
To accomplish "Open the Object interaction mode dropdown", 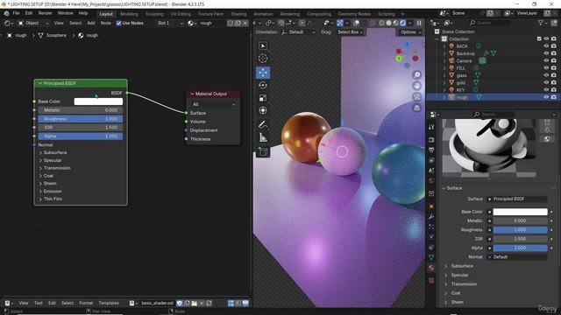I will (x=33, y=23).
